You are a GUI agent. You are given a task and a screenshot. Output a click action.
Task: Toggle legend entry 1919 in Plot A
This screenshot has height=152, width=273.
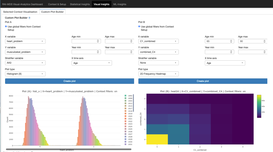coord(129,114)
